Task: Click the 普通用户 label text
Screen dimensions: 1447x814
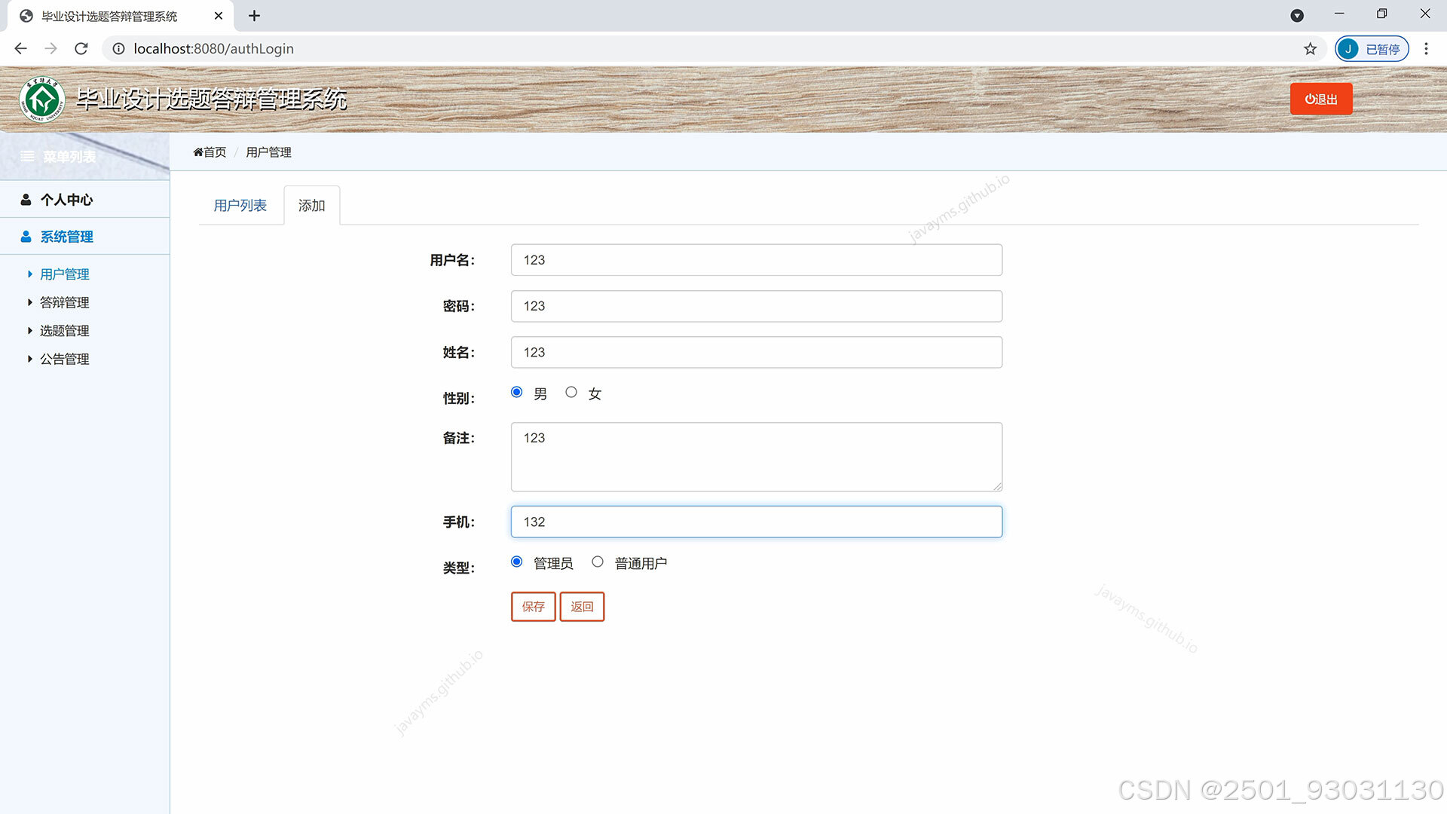Action: 641,564
